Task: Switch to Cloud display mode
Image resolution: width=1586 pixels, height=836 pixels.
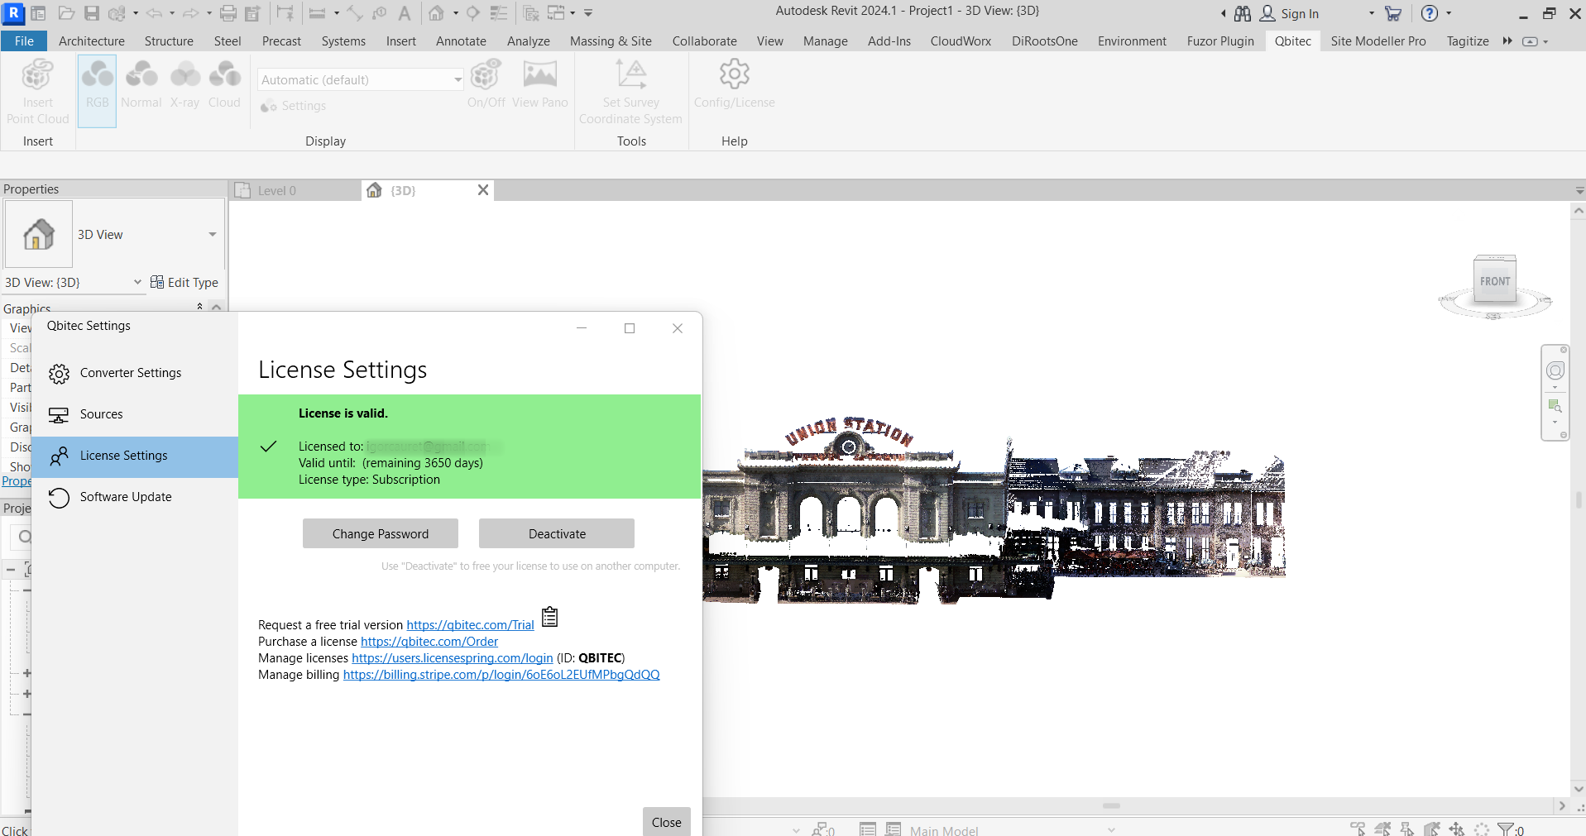Action: pos(224,84)
